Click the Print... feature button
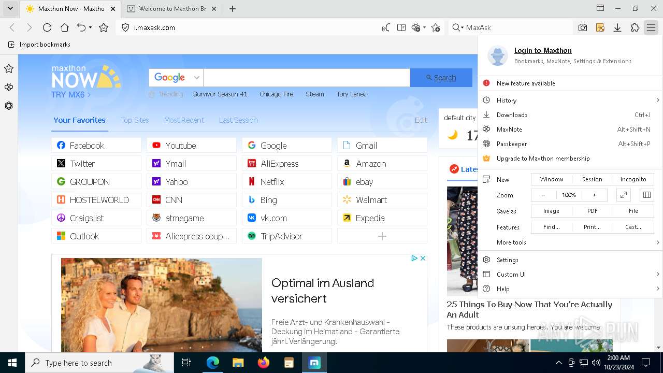 (x=592, y=227)
